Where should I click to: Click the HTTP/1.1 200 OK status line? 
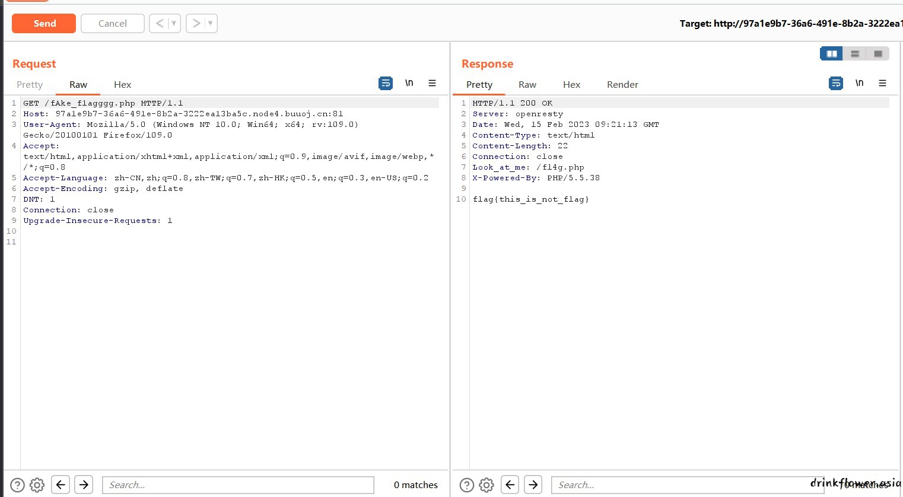(512, 103)
